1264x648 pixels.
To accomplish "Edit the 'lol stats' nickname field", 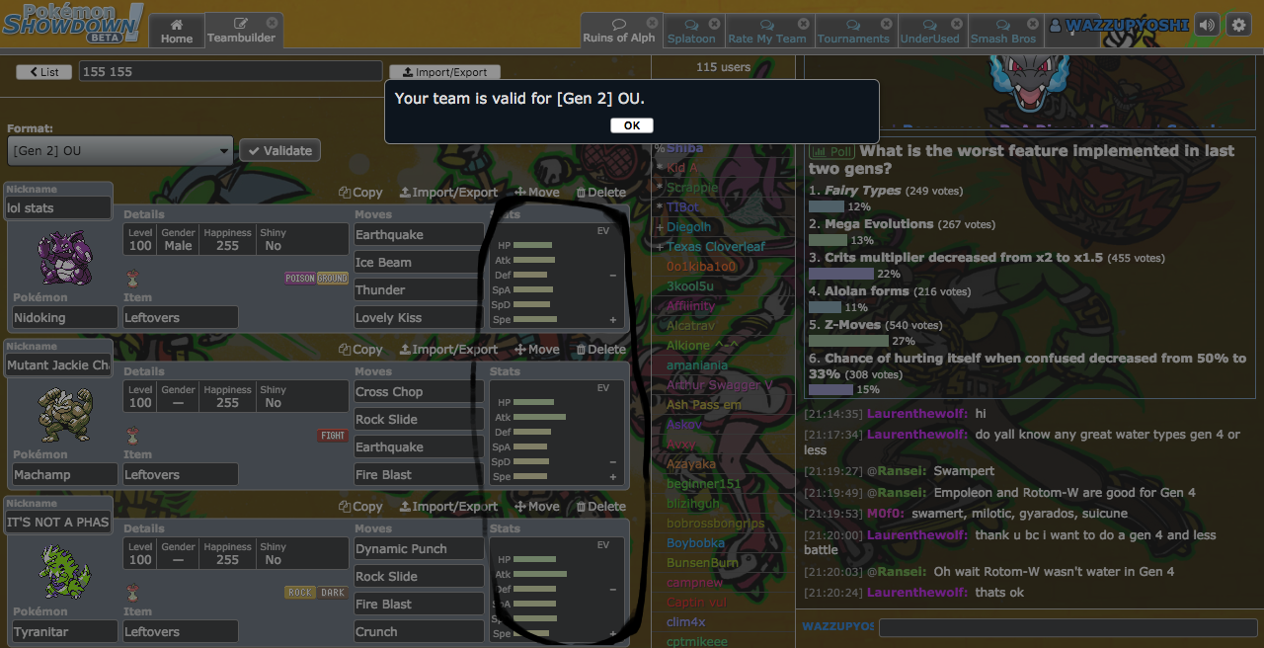I will click(x=58, y=207).
